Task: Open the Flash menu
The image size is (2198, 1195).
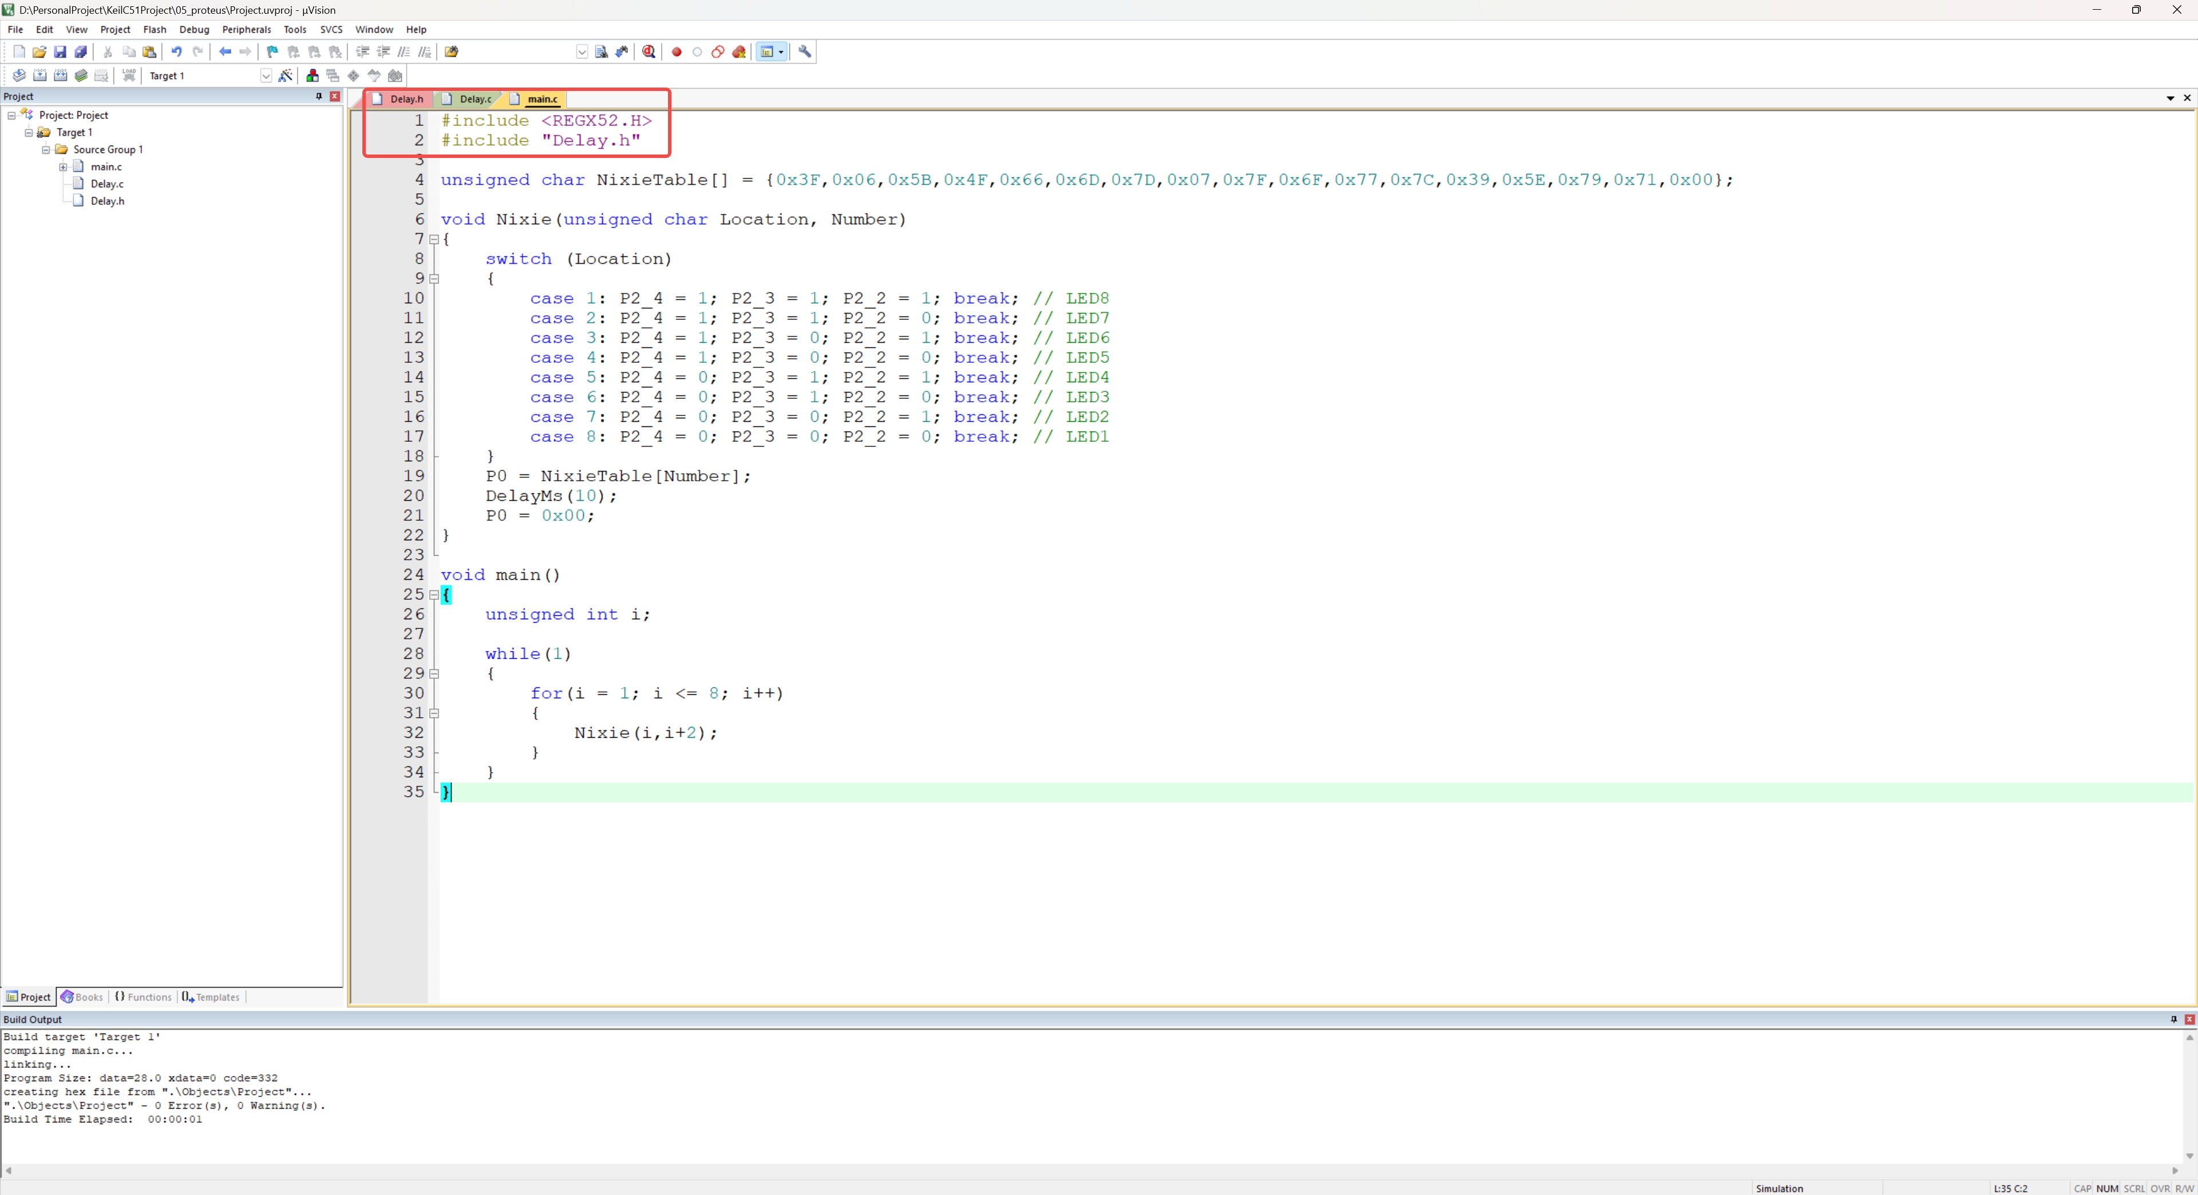Action: click(155, 29)
